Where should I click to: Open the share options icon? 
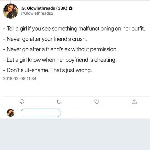(134, 102)
